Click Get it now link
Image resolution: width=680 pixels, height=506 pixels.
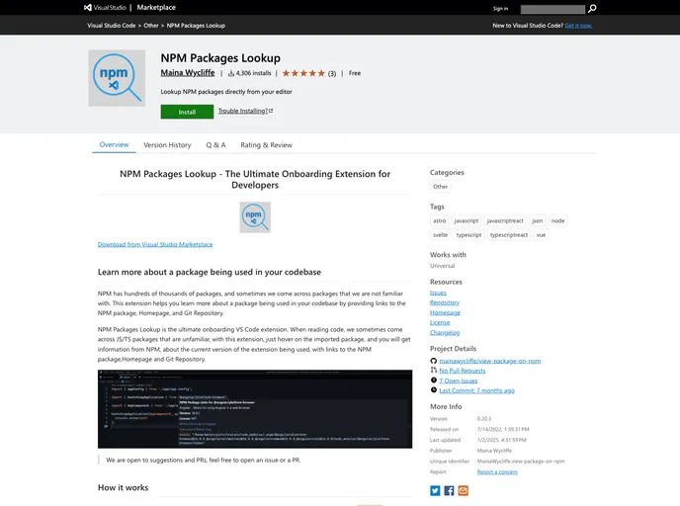point(578,26)
